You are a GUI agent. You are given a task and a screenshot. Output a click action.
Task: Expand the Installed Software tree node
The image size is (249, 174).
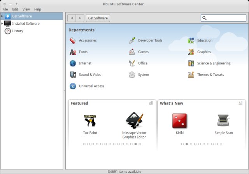2,23
